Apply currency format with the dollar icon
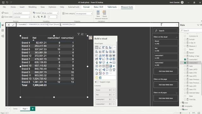Viewport: 202px width, 114px height. tap(34, 17)
